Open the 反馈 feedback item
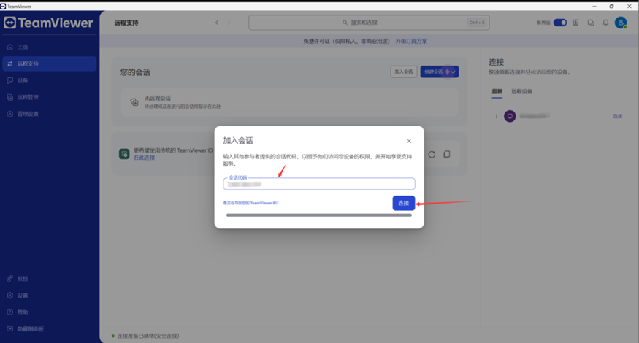 (50, 279)
